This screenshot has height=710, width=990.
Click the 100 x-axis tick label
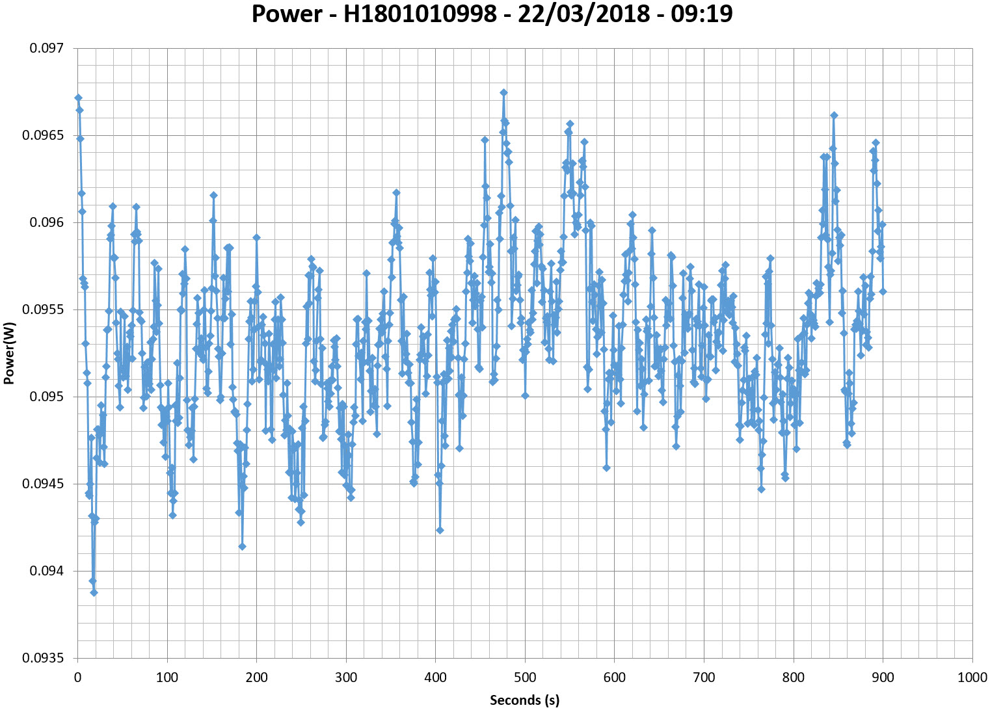click(167, 677)
